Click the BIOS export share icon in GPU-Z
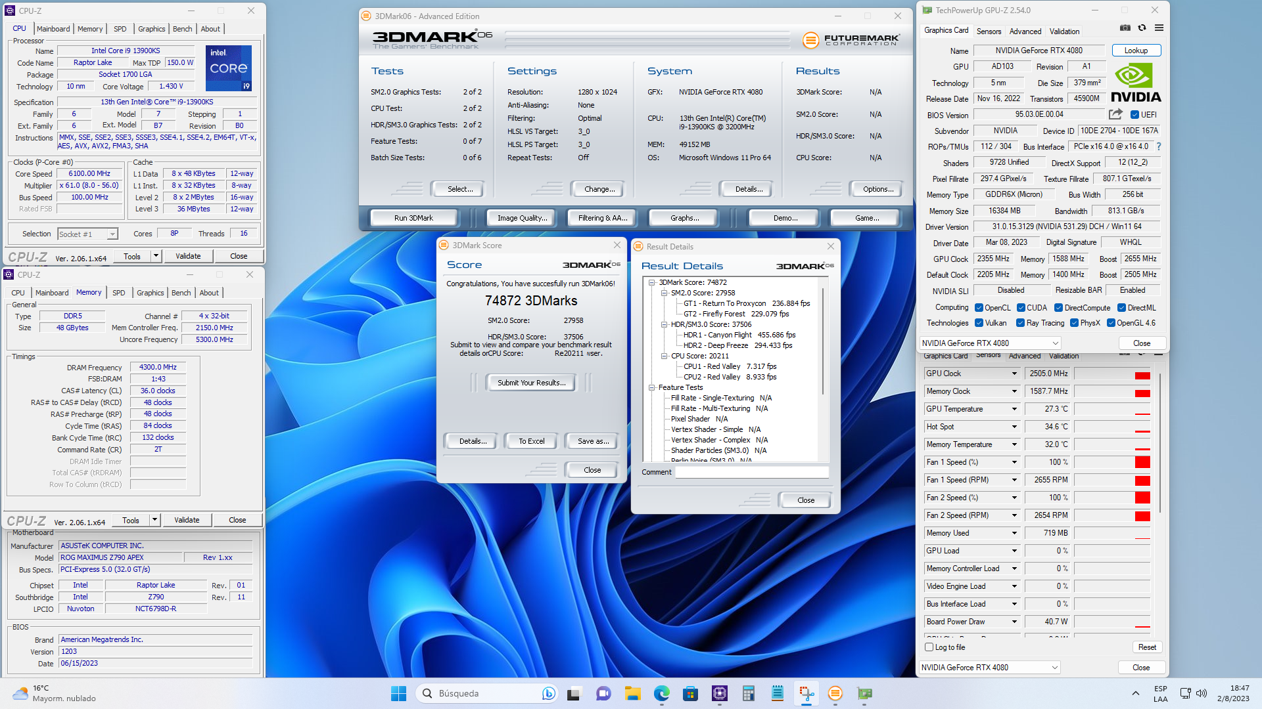Image resolution: width=1262 pixels, height=709 pixels. 1115,114
